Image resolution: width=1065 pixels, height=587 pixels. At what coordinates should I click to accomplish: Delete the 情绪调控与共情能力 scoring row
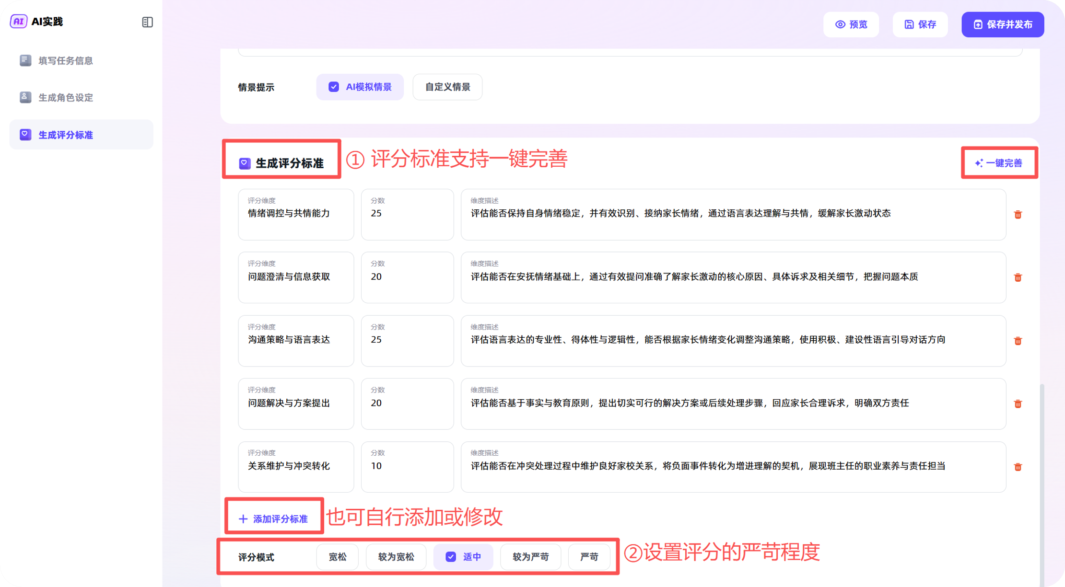[1018, 214]
